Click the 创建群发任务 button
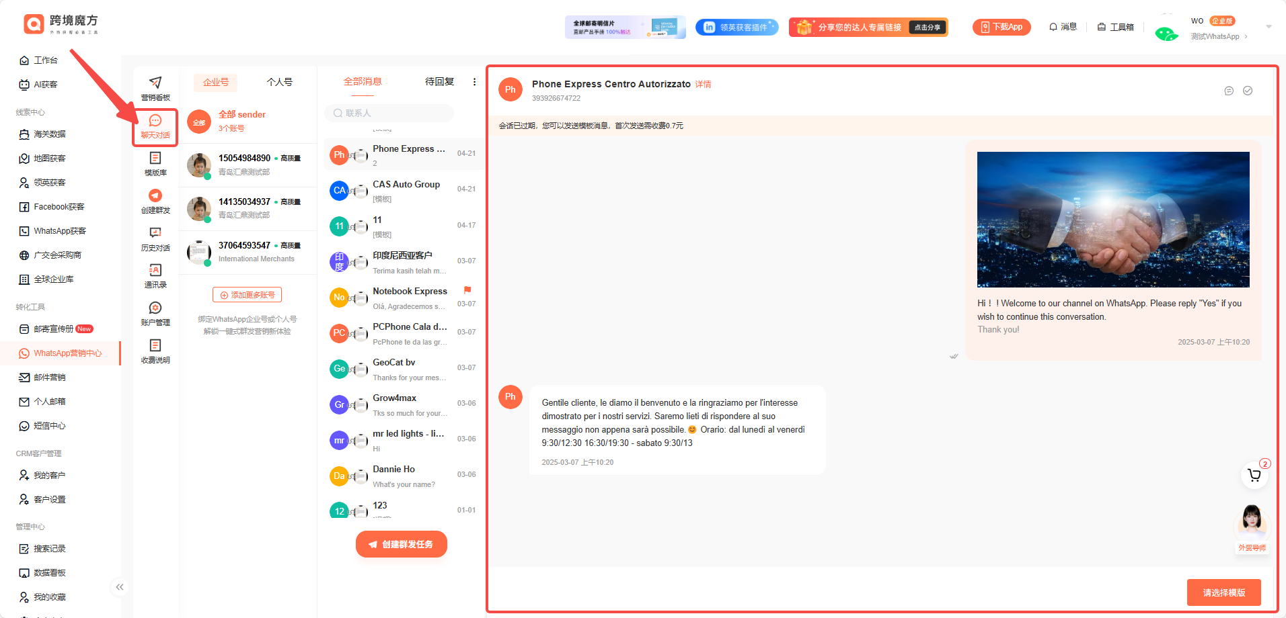This screenshot has width=1286, height=618. 402,544
